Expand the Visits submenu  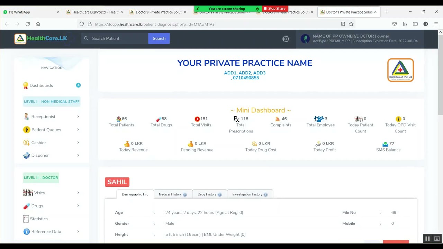(78, 193)
